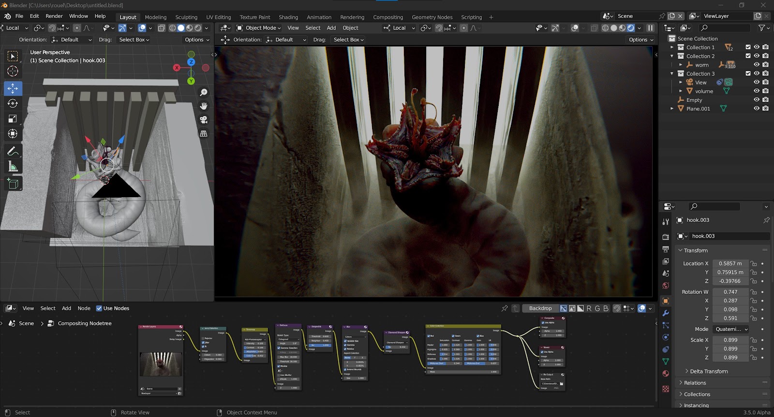Toggle the Use Nodes checkbox
Screen dimensions: 774x417
(99, 308)
